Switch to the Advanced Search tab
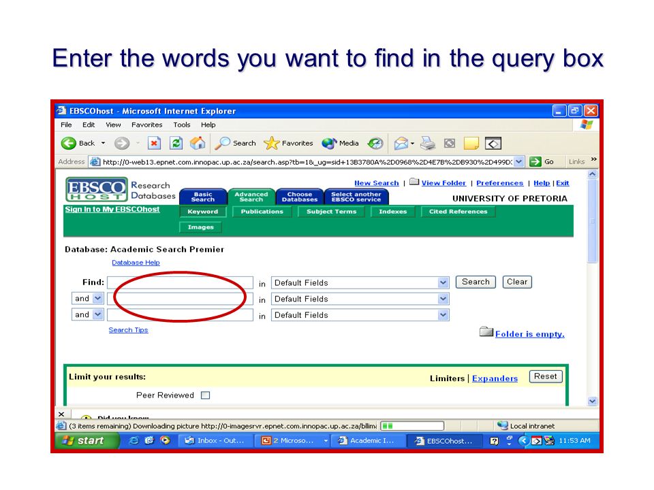This screenshot has height=490, width=654. point(251,197)
